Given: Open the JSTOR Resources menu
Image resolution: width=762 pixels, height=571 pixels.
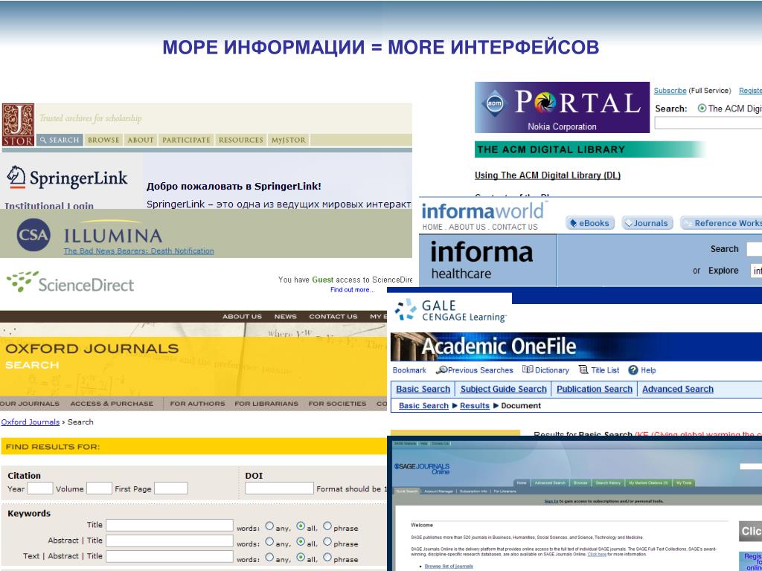Looking at the screenshot, I should pyautogui.click(x=240, y=140).
